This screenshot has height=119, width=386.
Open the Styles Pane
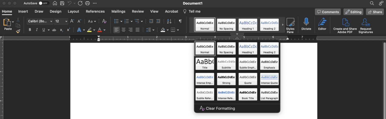(290, 25)
